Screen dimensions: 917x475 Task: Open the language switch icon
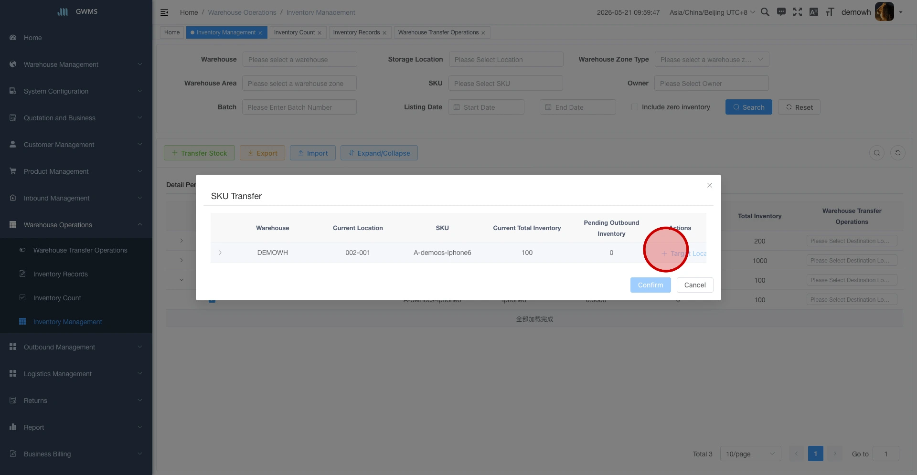pyautogui.click(x=814, y=12)
